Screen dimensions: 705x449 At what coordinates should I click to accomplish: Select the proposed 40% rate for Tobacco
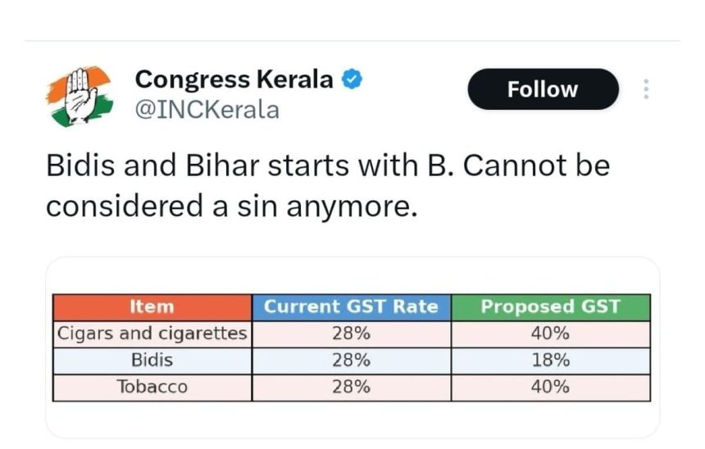pos(550,387)
